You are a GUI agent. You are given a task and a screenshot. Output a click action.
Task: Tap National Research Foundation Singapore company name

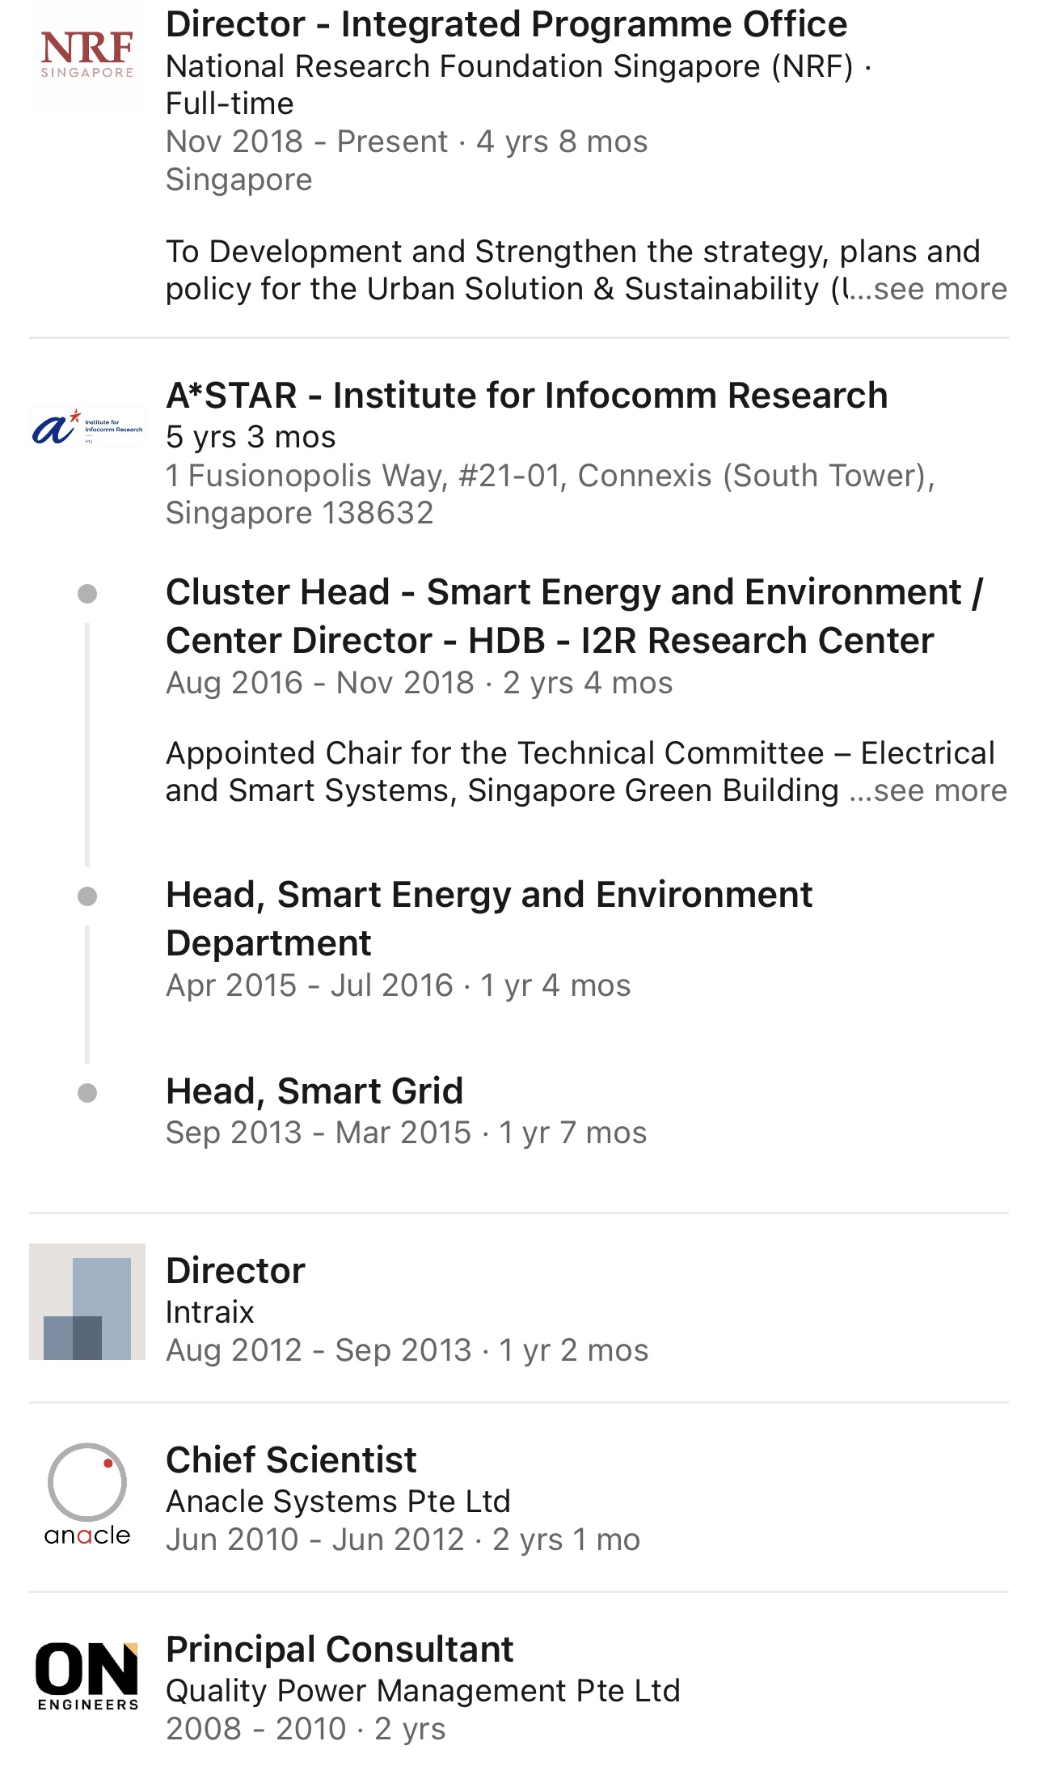click(509, 66)
